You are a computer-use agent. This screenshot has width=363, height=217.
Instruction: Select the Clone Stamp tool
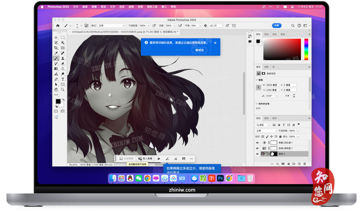click(x=63, y=58)
